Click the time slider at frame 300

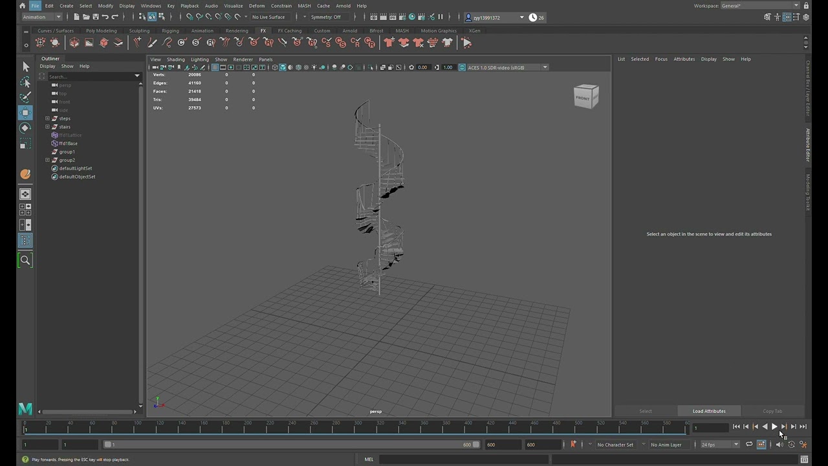coord(356,427)
